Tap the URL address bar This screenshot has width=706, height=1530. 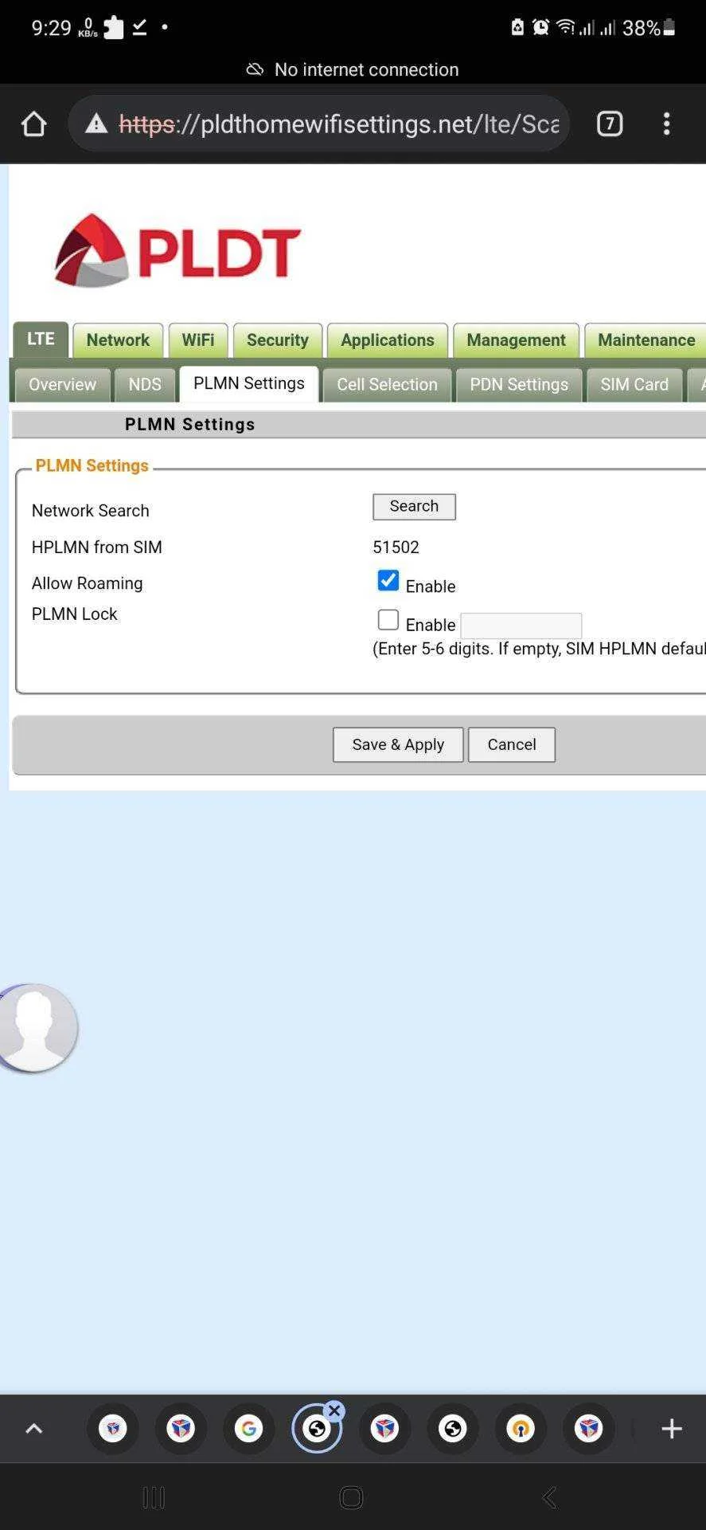click(x=318, y=124)
